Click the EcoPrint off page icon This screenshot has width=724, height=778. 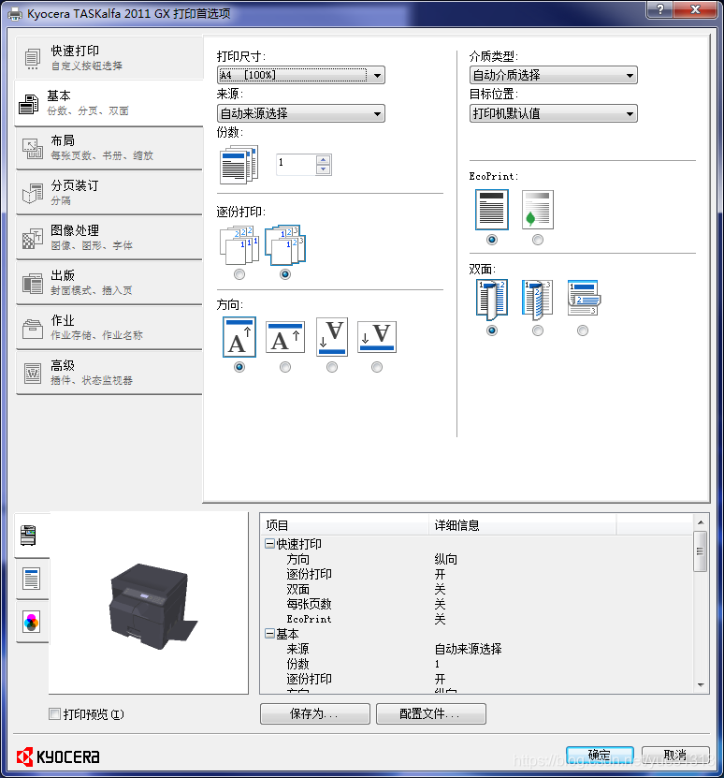pos(492,210)
